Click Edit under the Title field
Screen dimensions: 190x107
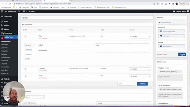click(x=40, y=38)
